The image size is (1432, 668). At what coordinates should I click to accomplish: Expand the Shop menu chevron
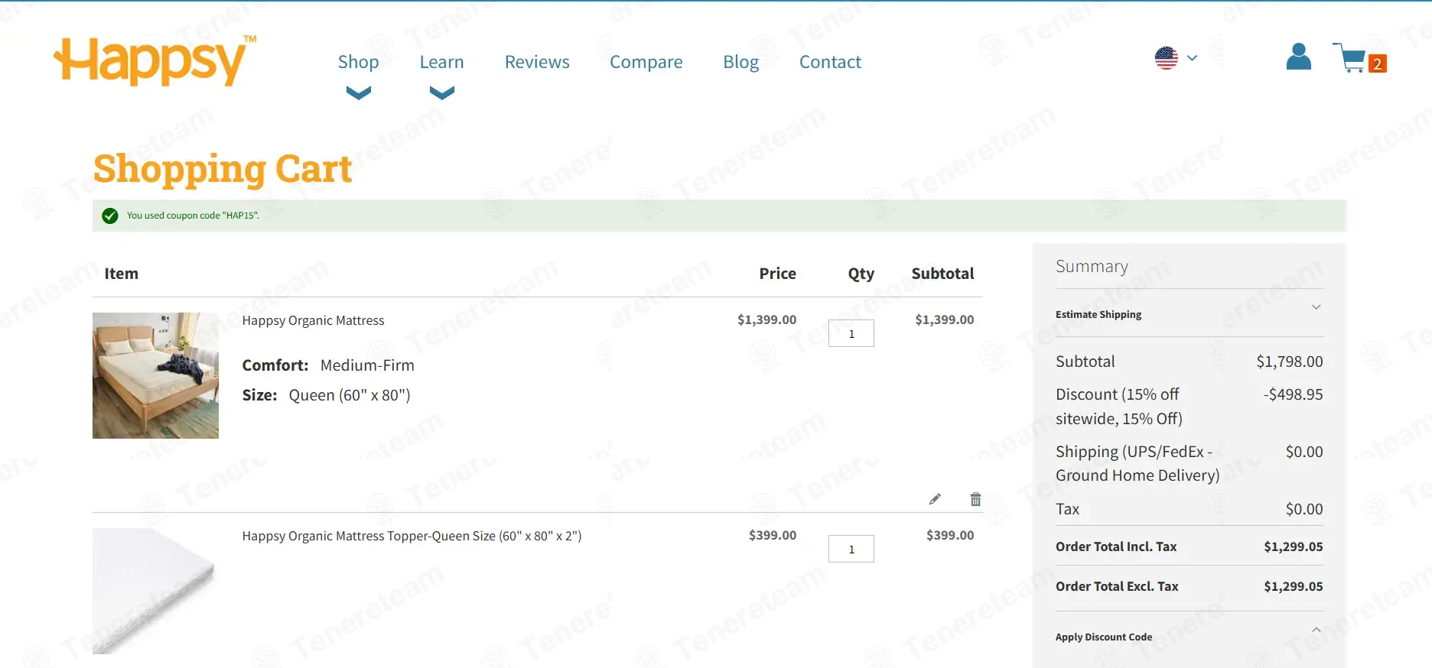pyautogui.click(x=358, y=93)
